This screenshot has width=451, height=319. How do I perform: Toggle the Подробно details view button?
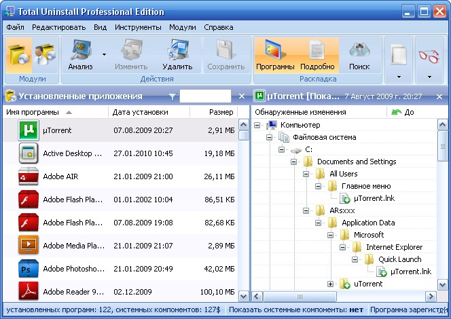coord(317,54)
